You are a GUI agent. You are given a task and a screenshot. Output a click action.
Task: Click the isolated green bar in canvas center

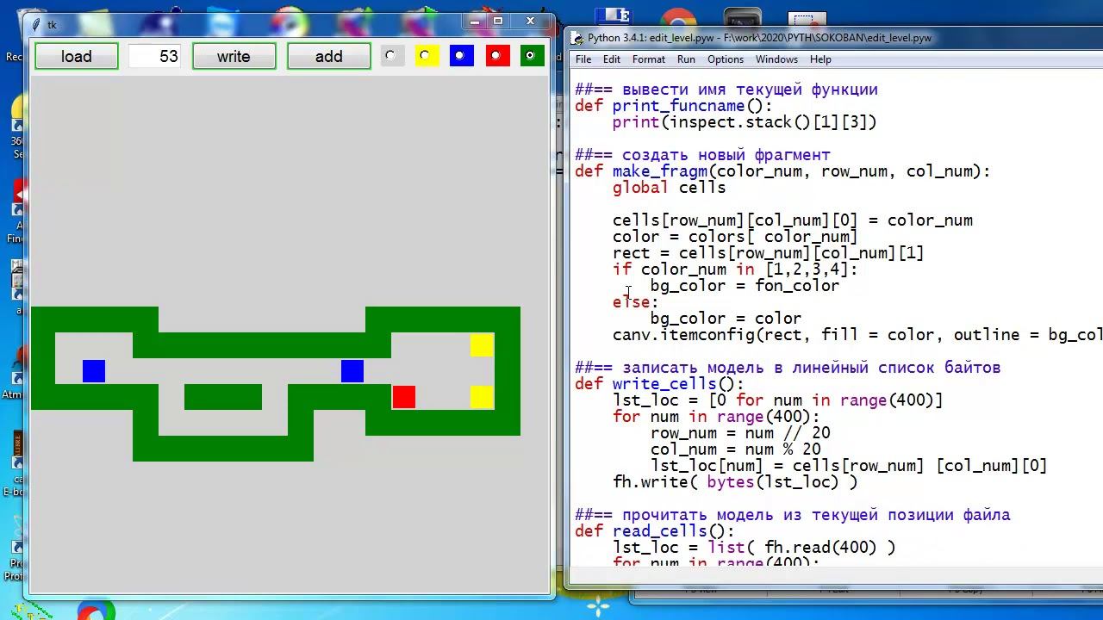click(223, 397)
